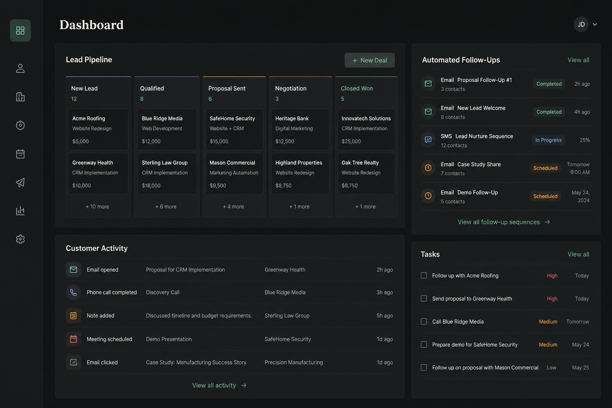The image size is (612, 408).
Task: Click Precision Manufacturing in activity list
Action: point(294,362)
